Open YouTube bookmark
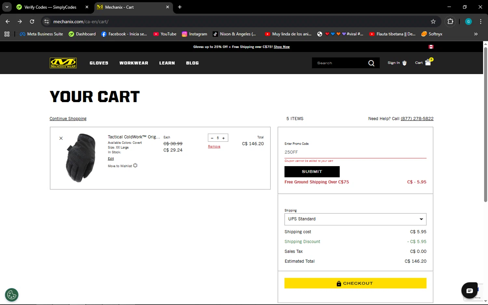The image size is (488, 305). pos(165,34)
